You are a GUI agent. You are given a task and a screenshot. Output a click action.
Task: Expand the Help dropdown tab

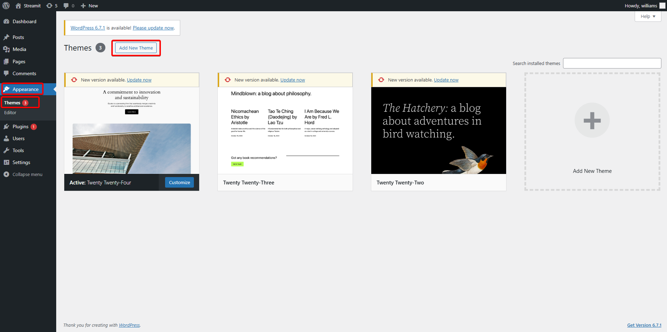coord(648,16)
